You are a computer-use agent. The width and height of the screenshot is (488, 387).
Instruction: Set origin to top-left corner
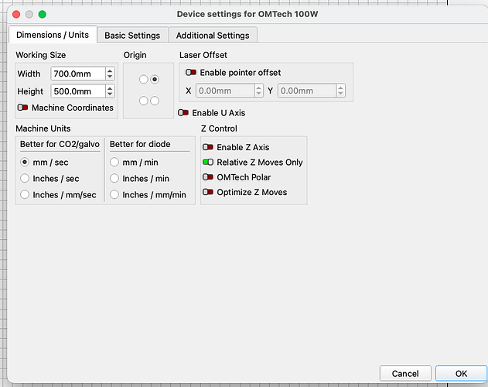pyautogui.click(x=143, y=80)
